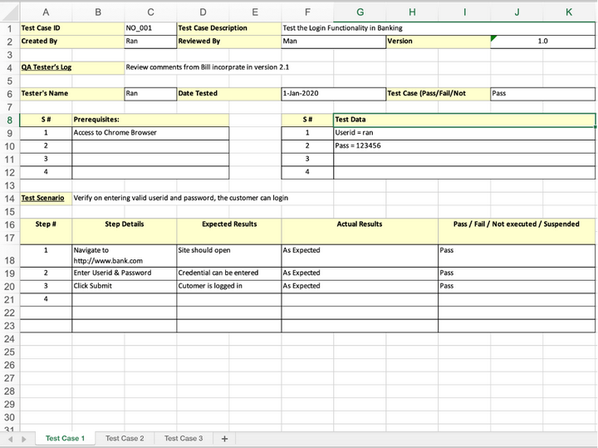The image size is (598, 448).
Task: Click the QA Tester's Log underlined label
Action: click(x=47, y=67)
